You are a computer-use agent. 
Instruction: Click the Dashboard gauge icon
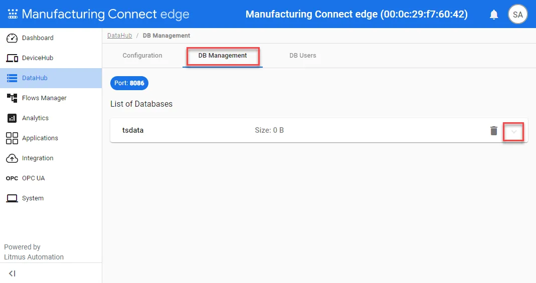(12, 38)
